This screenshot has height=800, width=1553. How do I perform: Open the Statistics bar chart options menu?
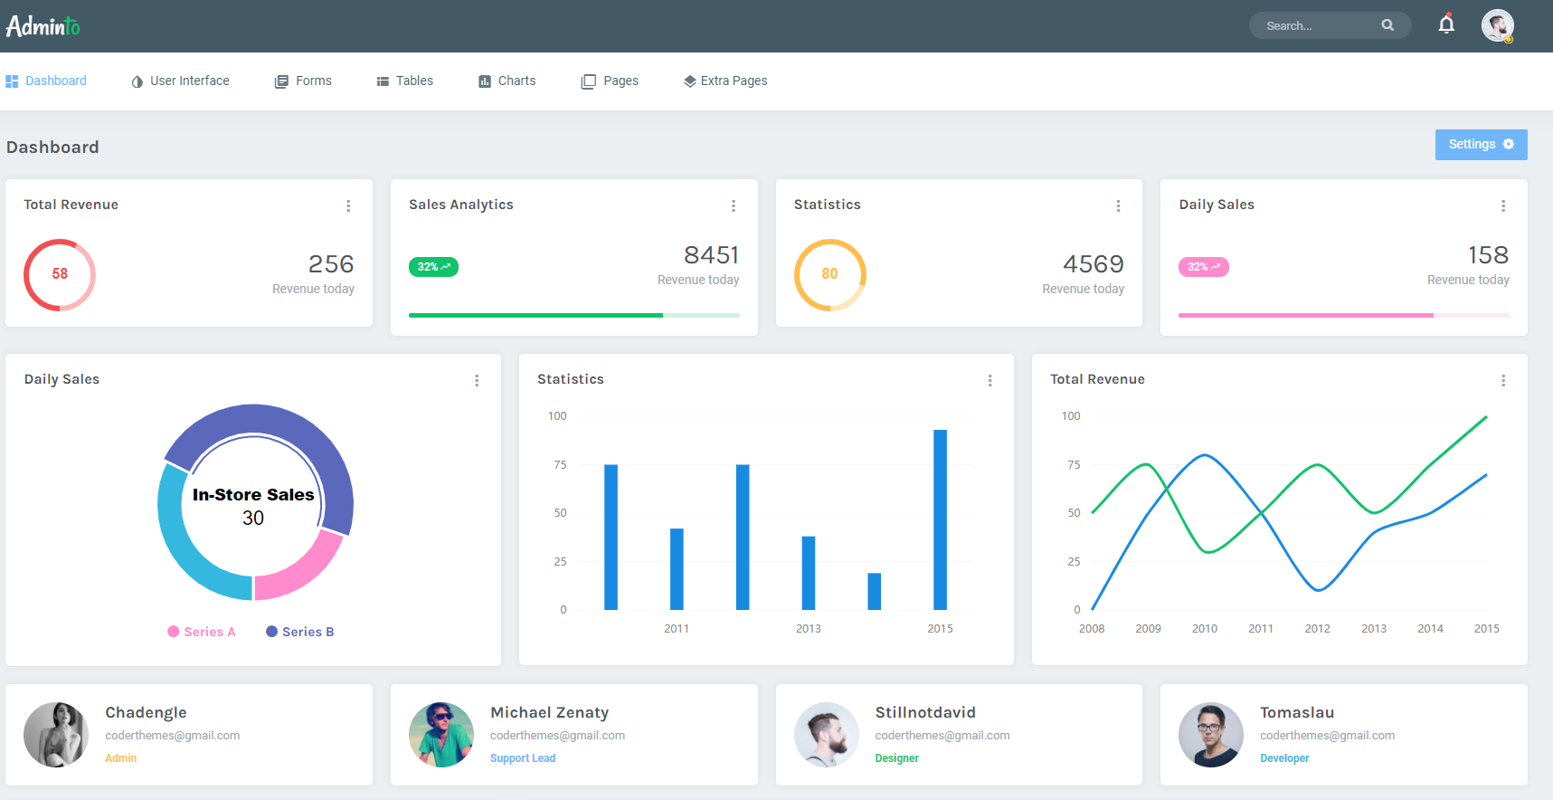point(990,381)
